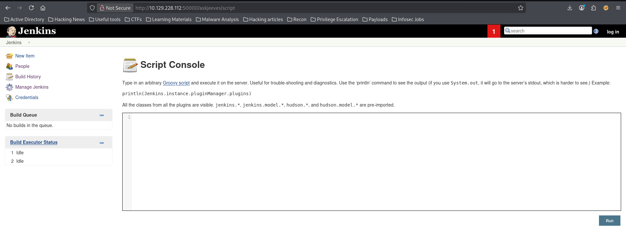Open the Infosec Jobs bookmarks folder
626x243 pixels.
point(408,19)
